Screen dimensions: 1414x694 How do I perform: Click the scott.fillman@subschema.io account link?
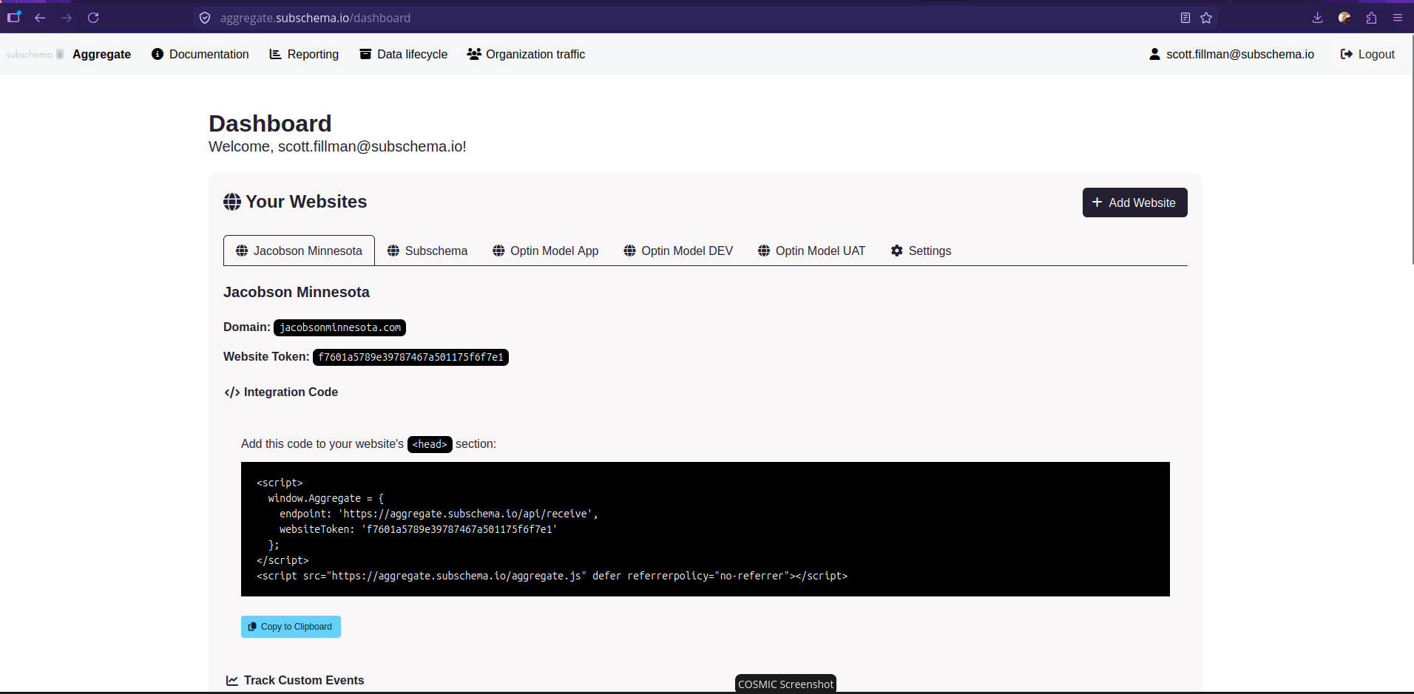(x=1232, y=54)
